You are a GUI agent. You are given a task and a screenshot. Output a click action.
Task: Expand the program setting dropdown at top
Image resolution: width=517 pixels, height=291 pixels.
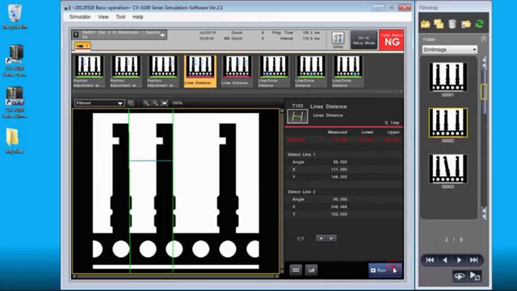(120, 35)
